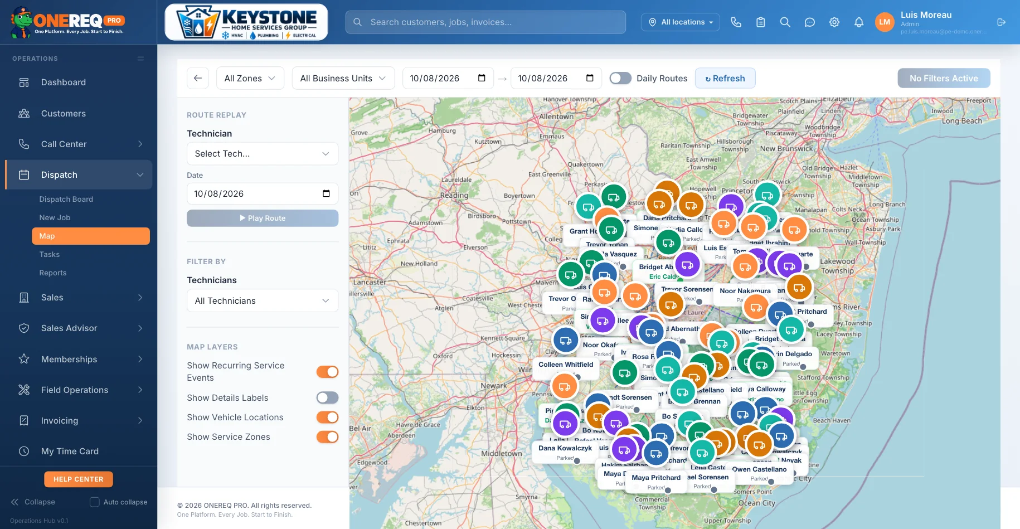Click the Refresh button
The image size is (1020, 529).
pyautogui.click(x=725, y=78)
